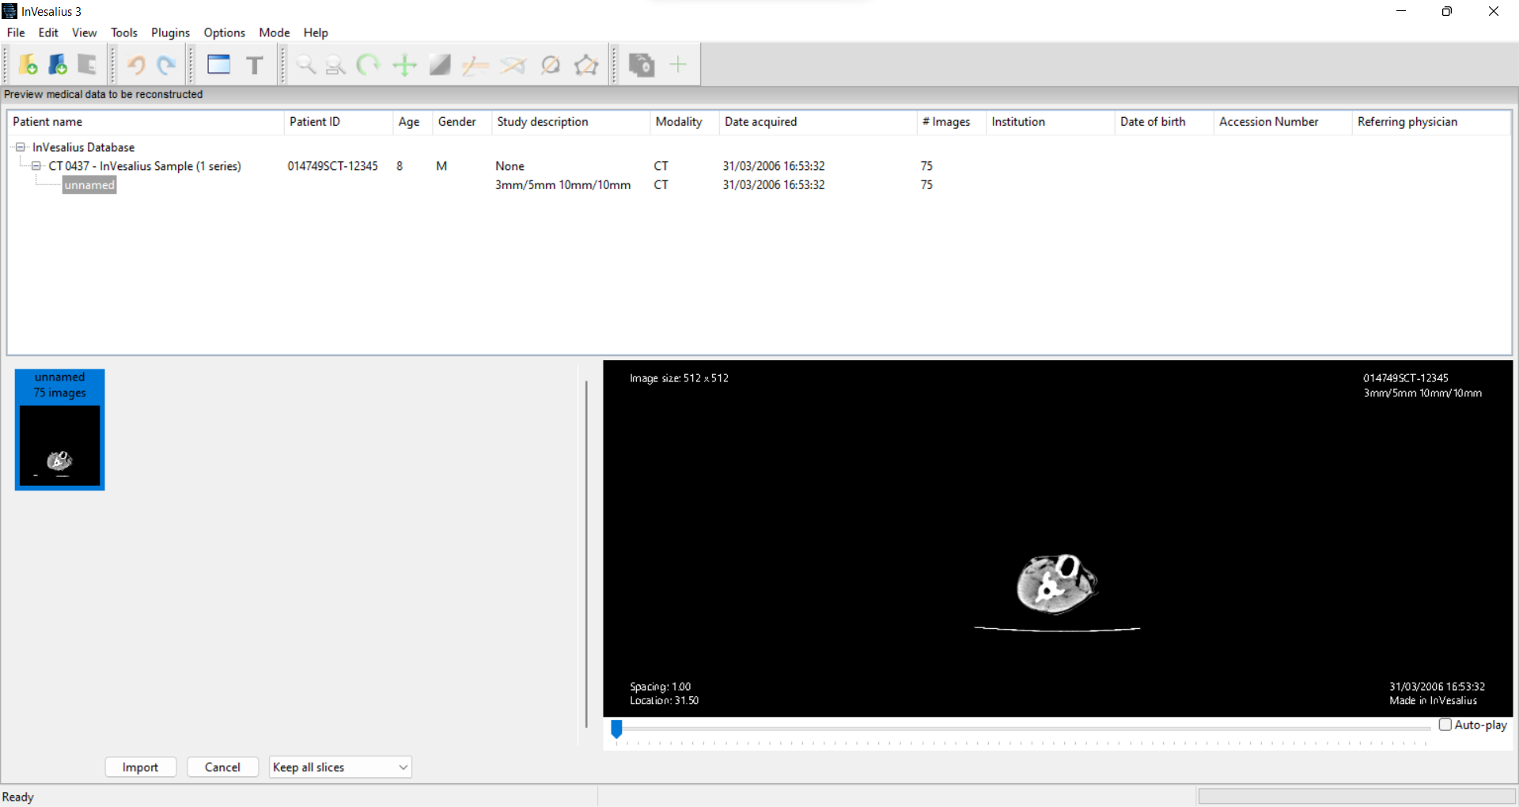The width and height of the screenshot is (1519, 807).
Task: Select the angle measurement tool
Action: 513,65
